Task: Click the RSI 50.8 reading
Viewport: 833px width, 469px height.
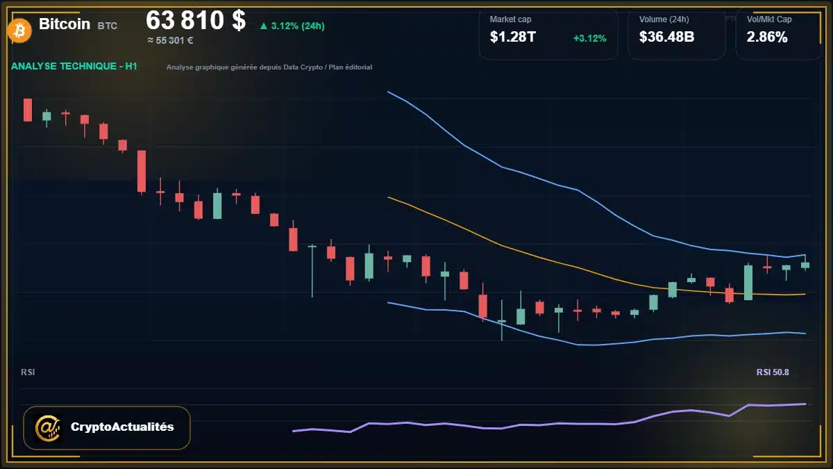Action: (x=773, y=372)
